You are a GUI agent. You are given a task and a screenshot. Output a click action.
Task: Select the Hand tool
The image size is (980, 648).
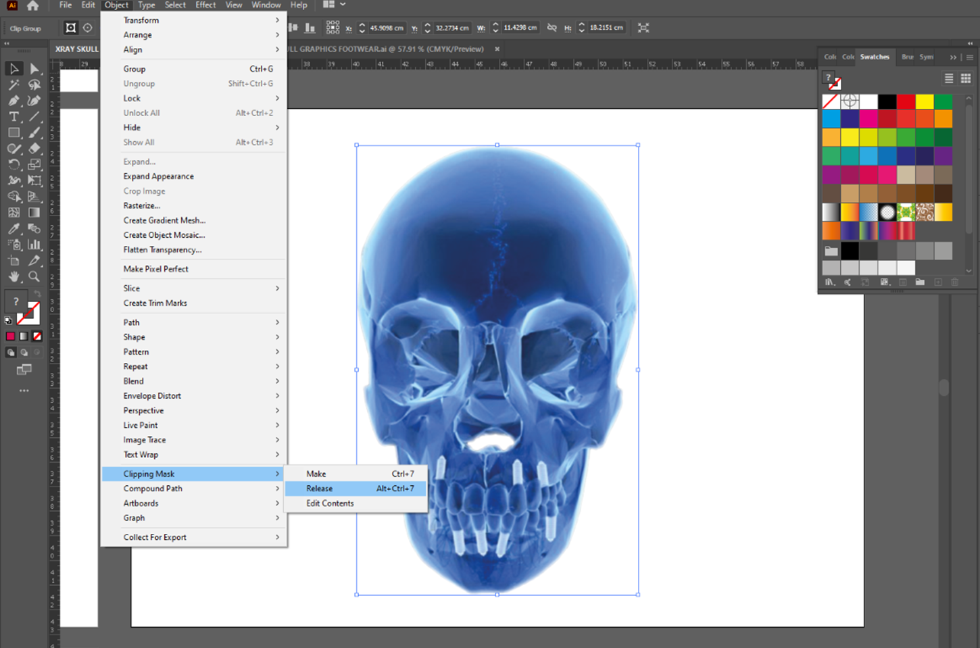(x=14, y=276)
